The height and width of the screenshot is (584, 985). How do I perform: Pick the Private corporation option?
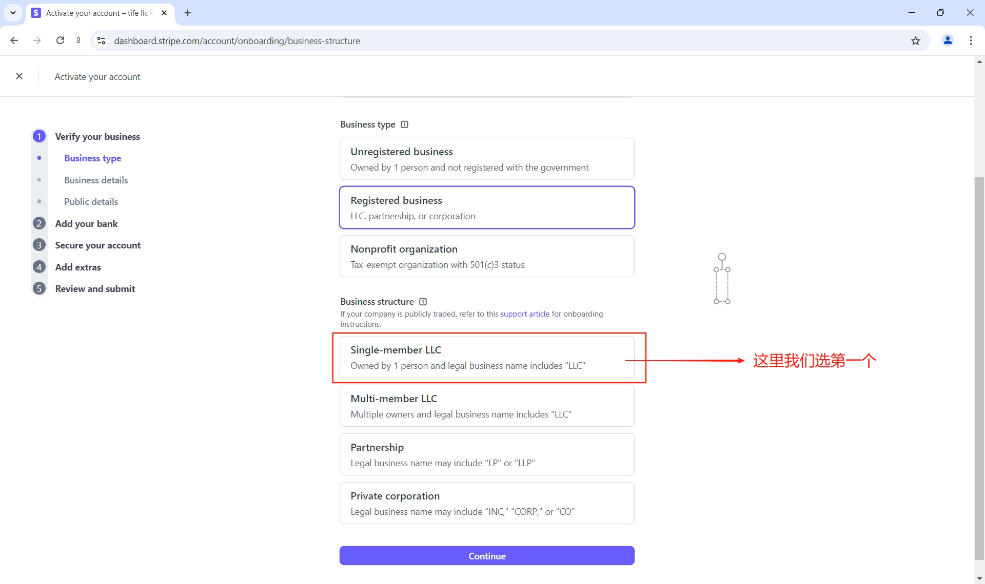point(486,503)
